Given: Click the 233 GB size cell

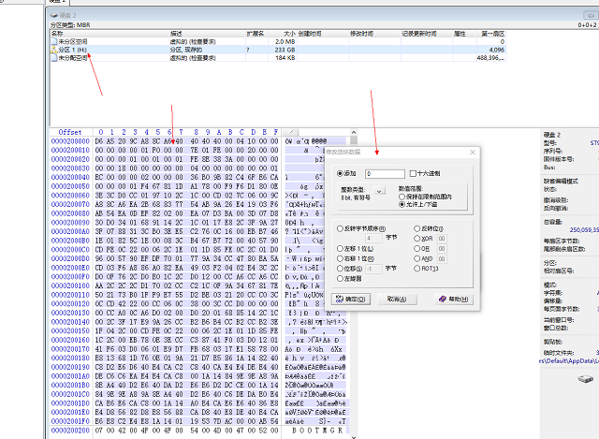Looking at the screenshot, I should pos(285,50).
